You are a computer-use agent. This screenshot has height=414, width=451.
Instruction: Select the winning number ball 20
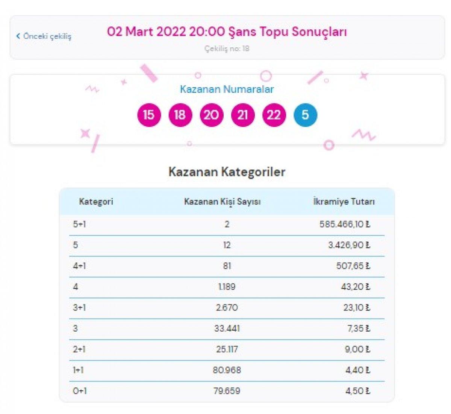pyautogui.click(x=212, y=115)
